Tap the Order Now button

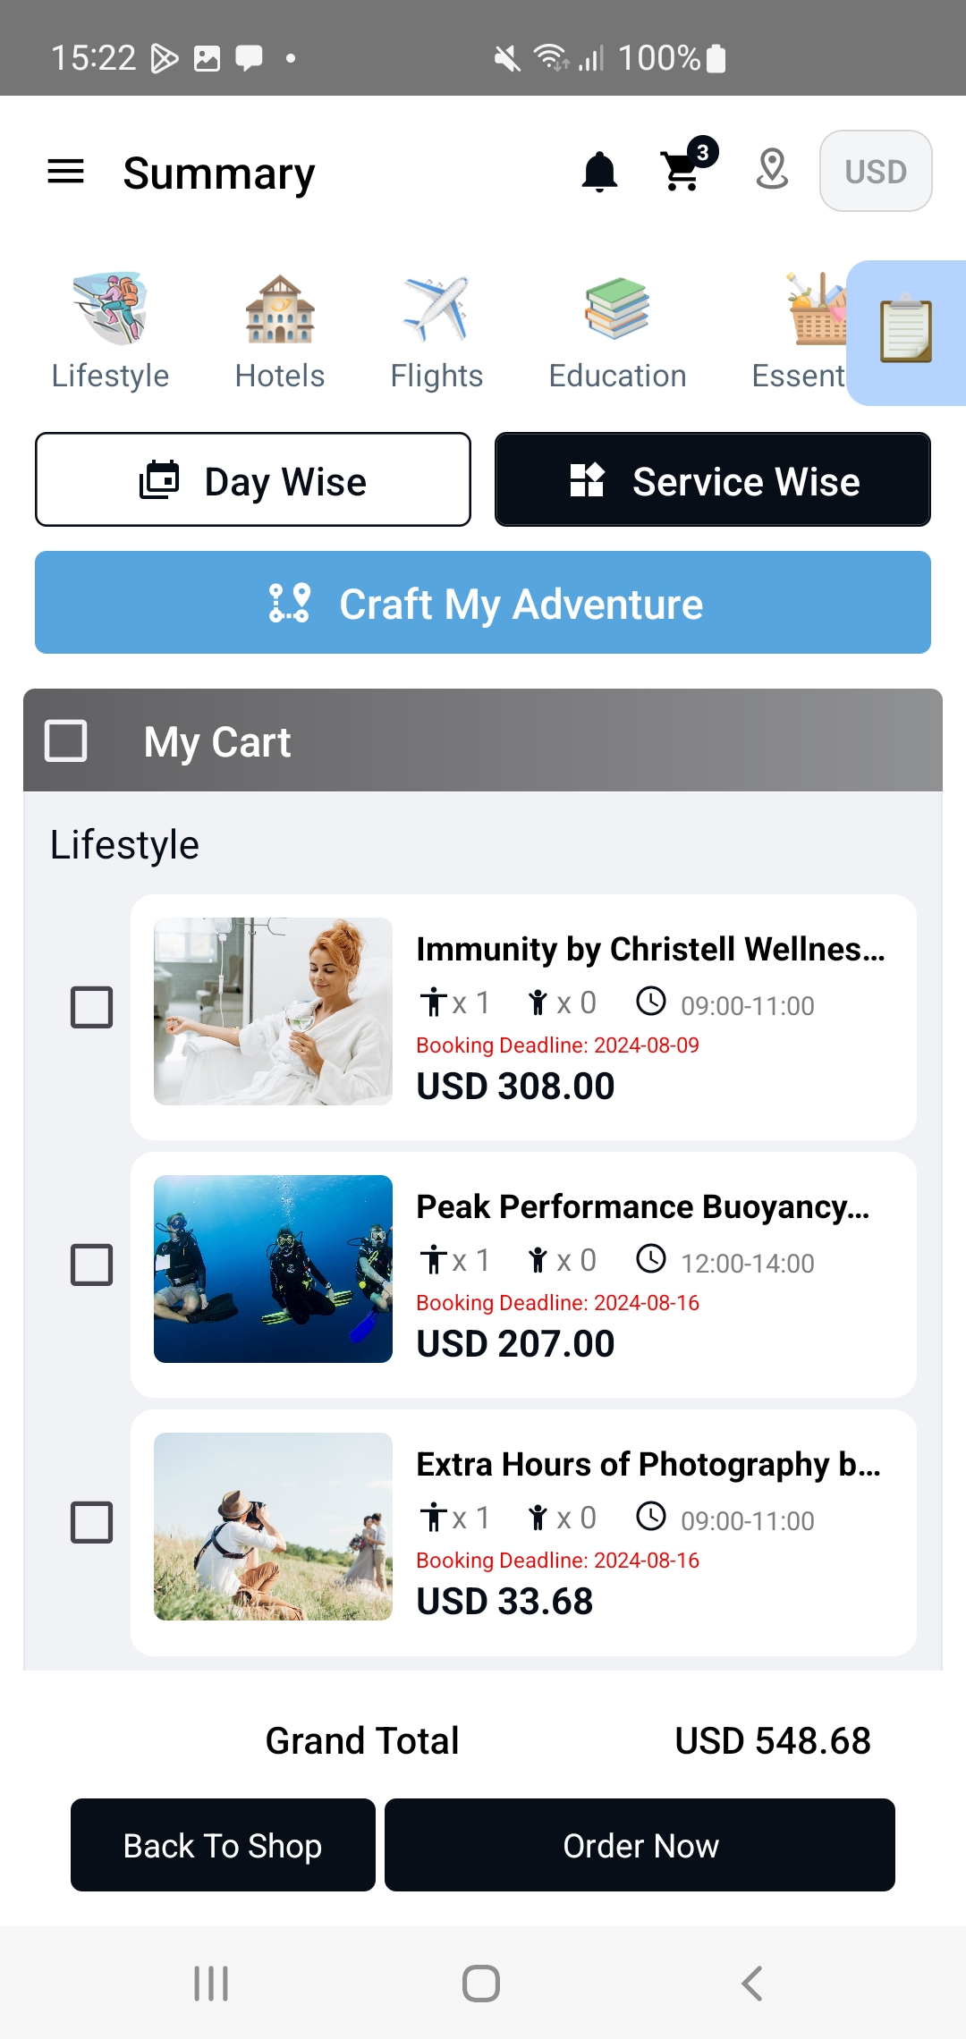pyautogui.click(x=640, y=1845)
